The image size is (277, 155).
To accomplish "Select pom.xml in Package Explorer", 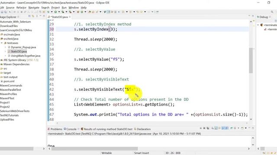I will [9, 81].
